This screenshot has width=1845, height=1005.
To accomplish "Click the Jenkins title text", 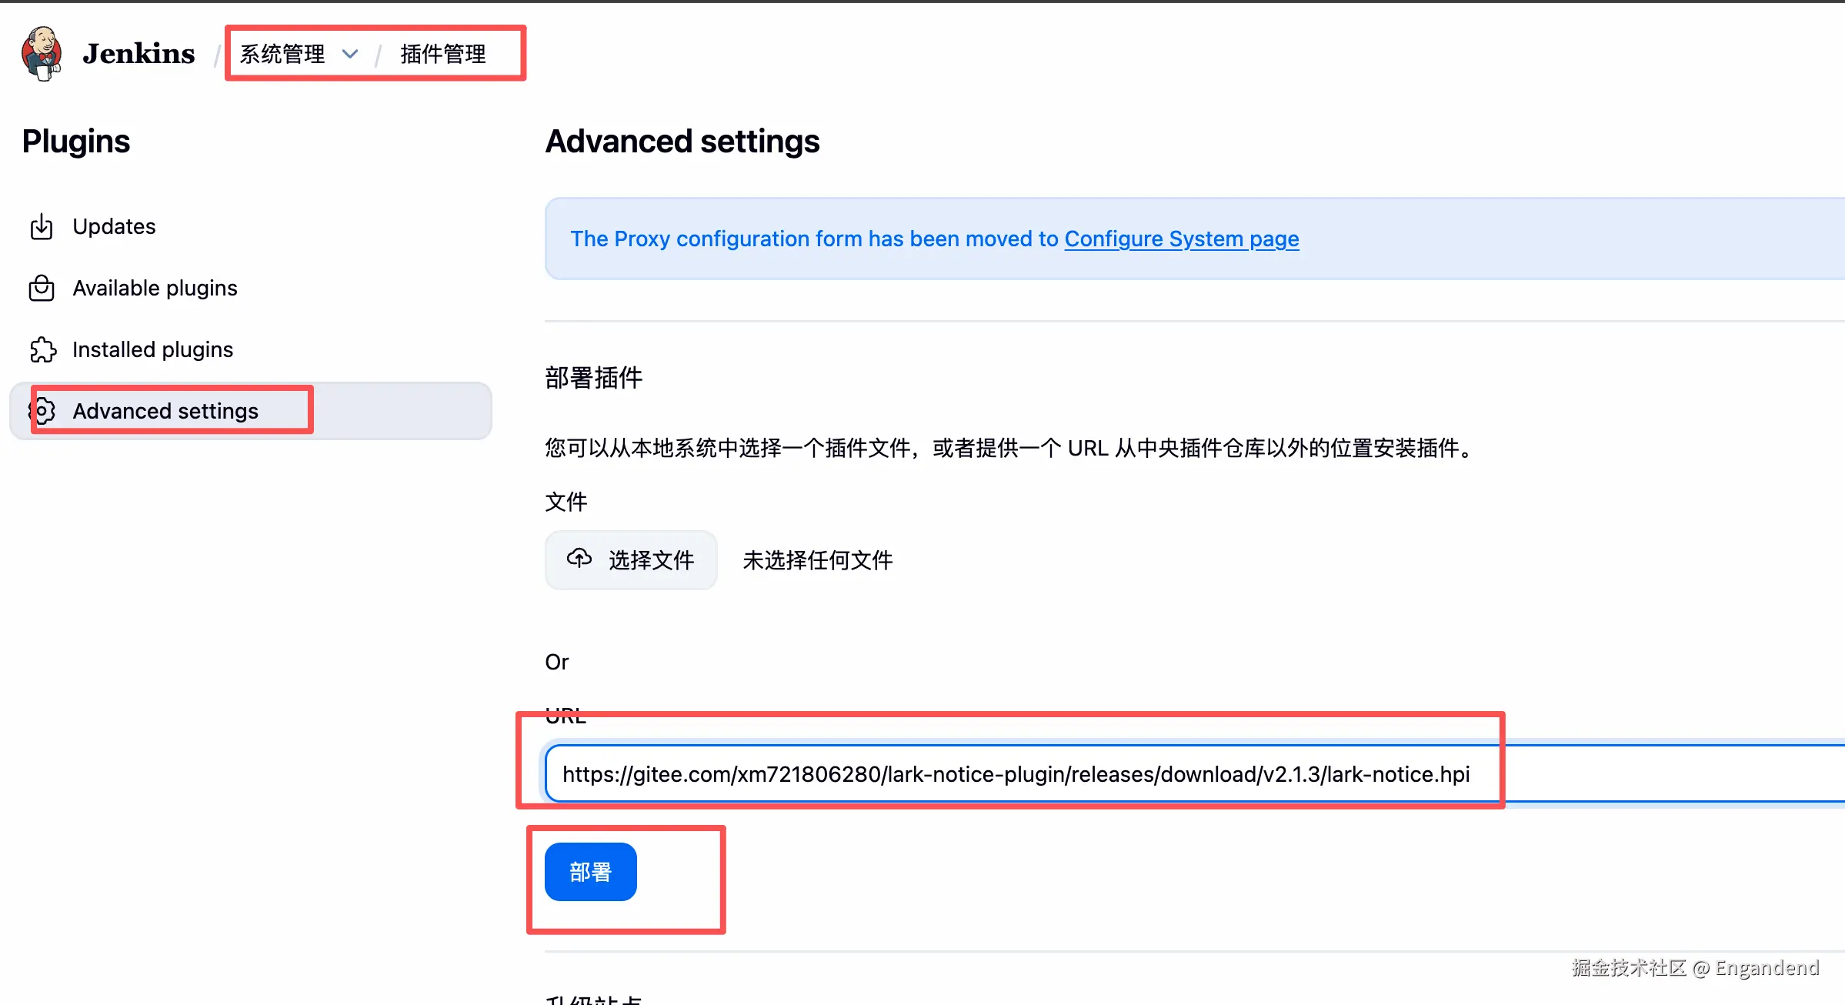I will (x=139, y=54).
